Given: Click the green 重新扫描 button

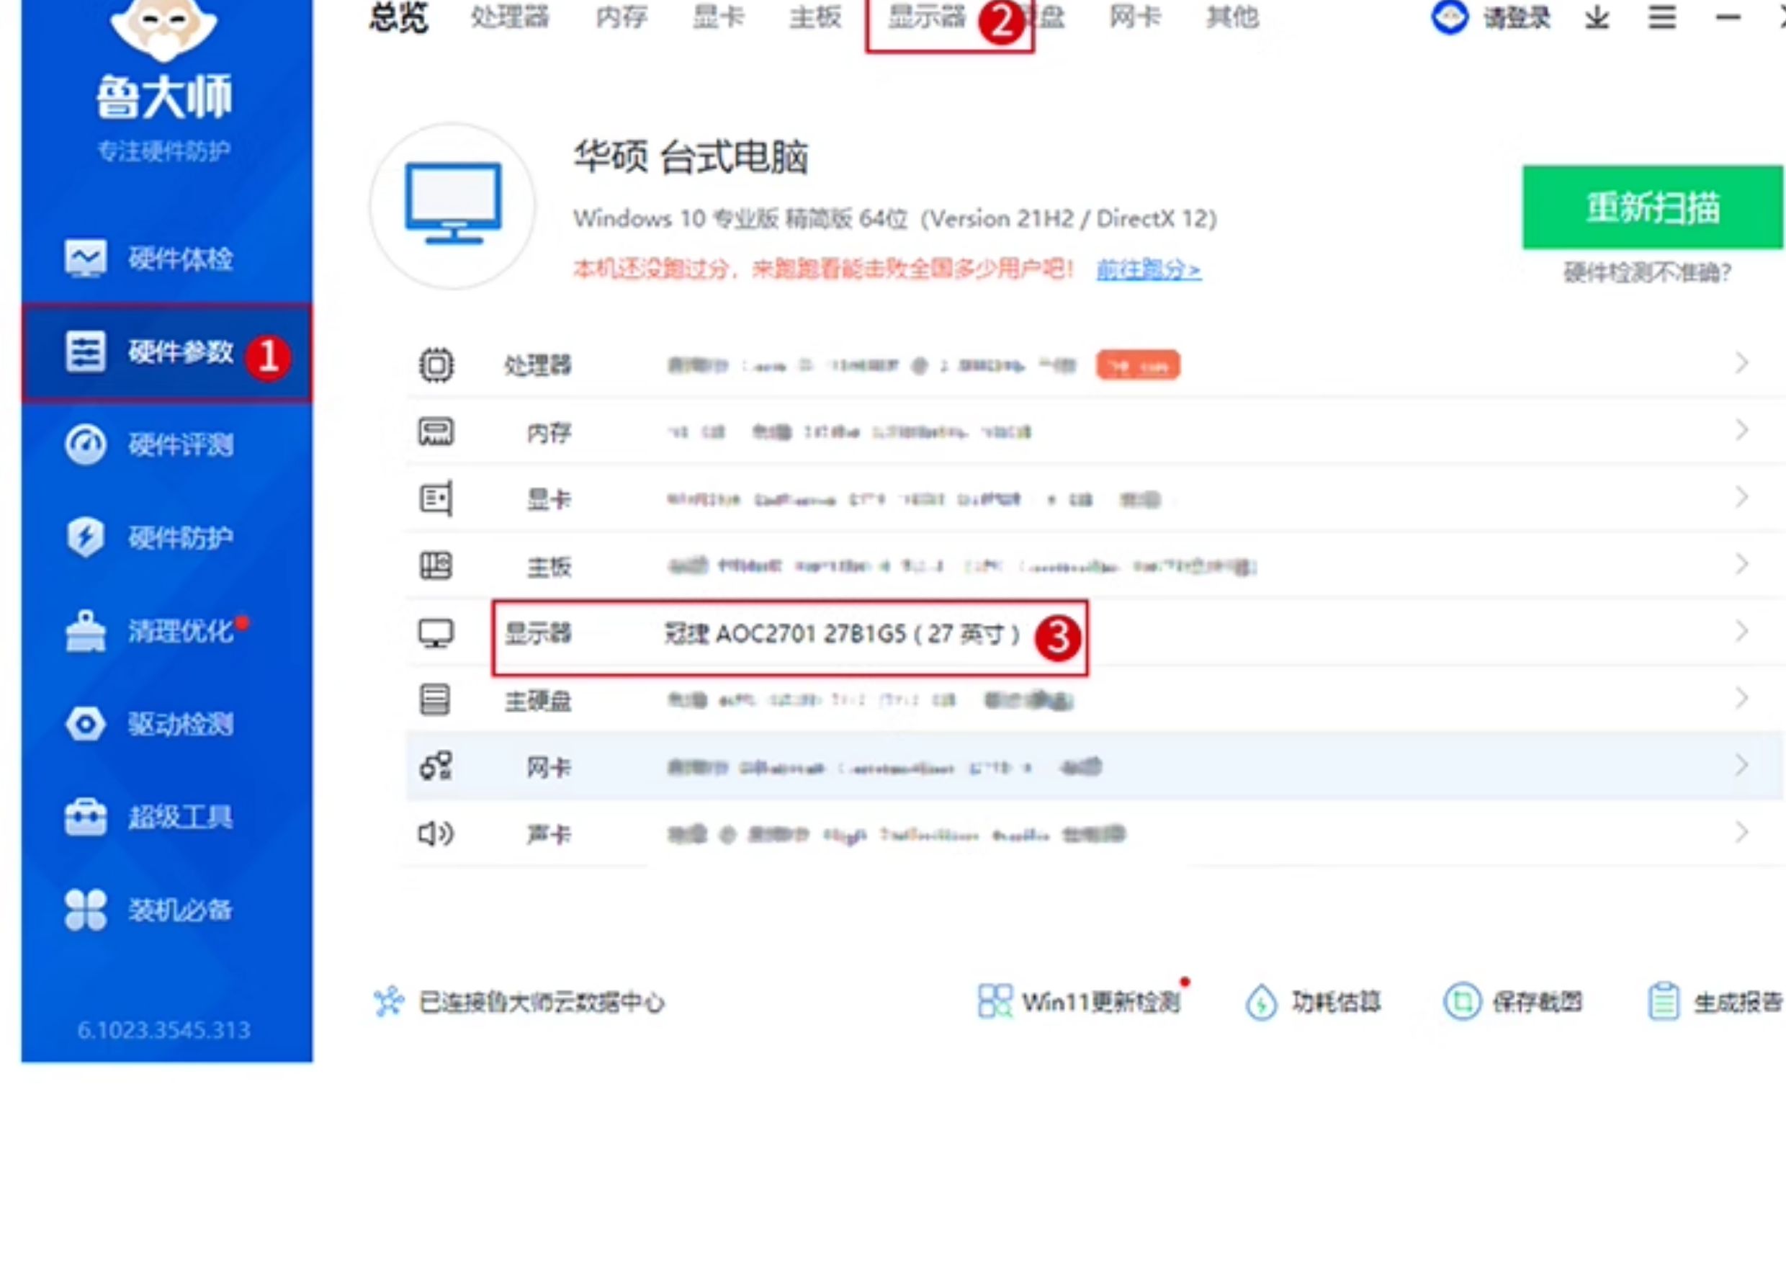Looking at the screenshot, I should (x=1653, y=207).
